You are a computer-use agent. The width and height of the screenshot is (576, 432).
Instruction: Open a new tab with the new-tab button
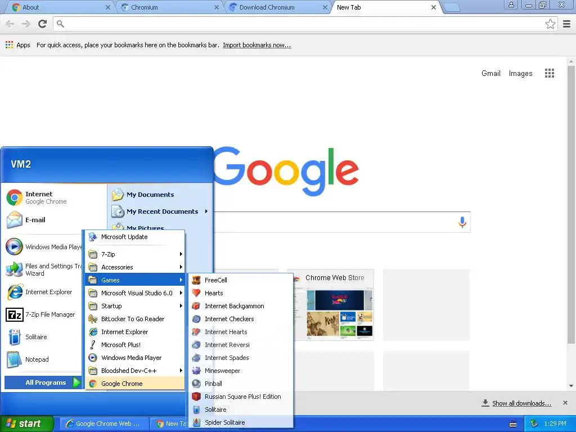[x=452, y=8]
